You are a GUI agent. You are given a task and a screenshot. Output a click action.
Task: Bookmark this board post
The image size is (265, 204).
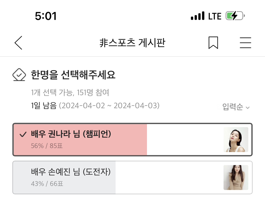coord(213,43)
